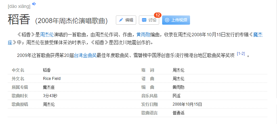Click the 所属专辑 label
This screenshot has width=277, height=124.
[x=20, y=87]
